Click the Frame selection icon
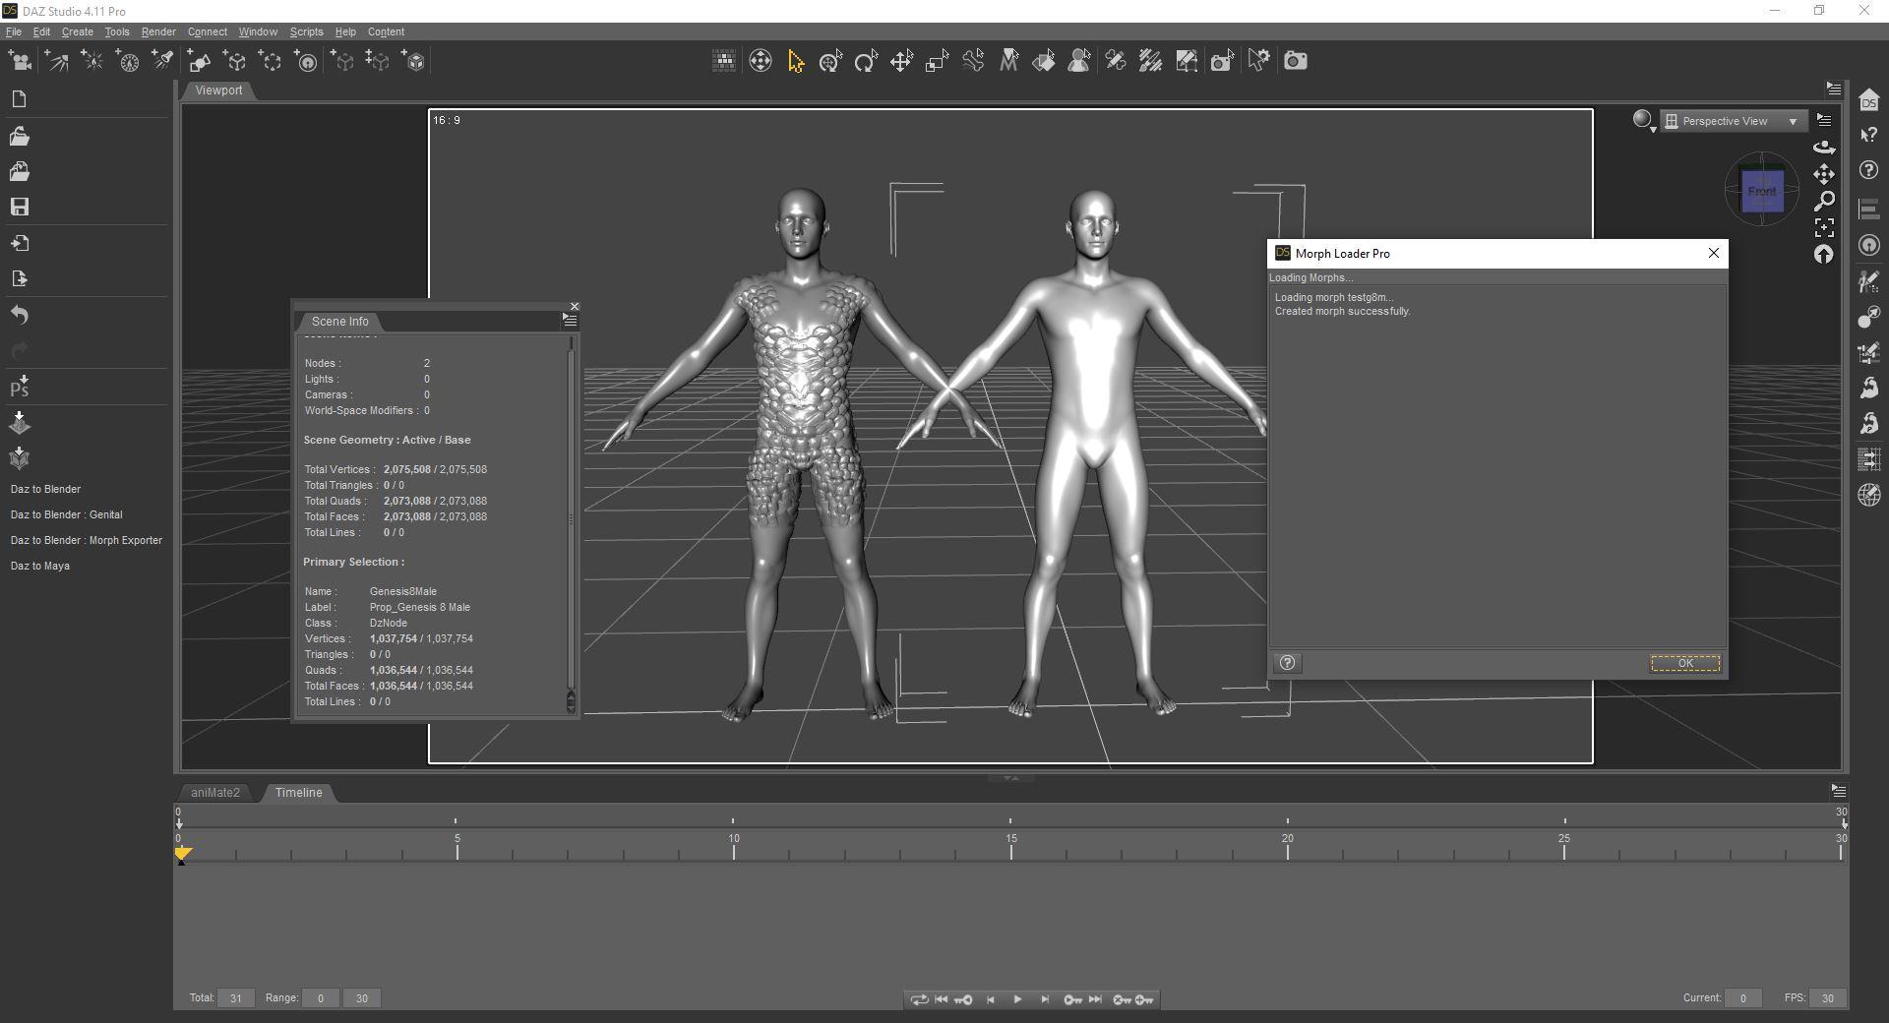The width and height of the screenshot is (1889, 1023). [1824, 228]
